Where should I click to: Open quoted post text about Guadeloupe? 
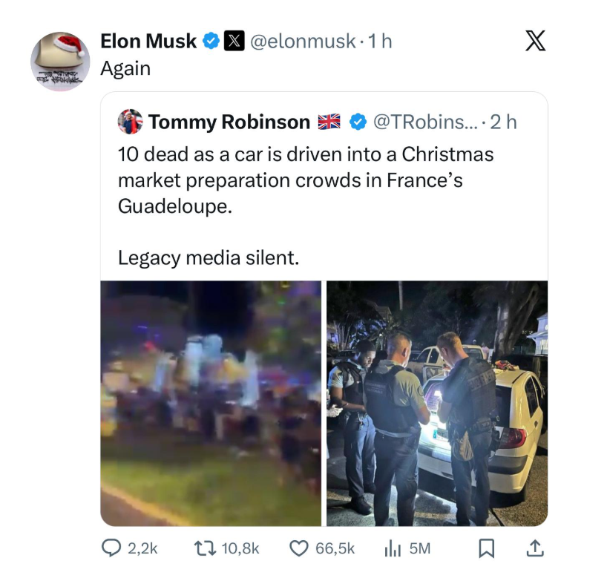click(x=305, y=180)
